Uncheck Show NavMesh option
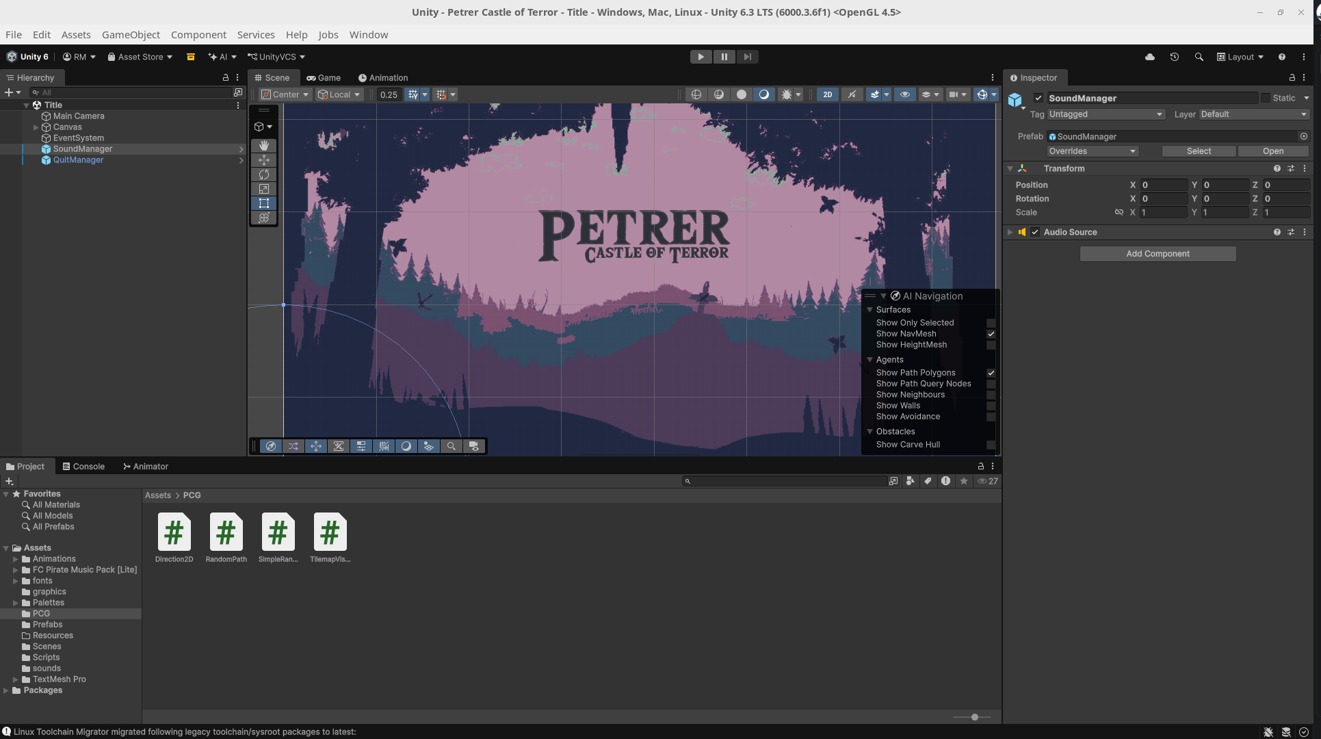 (991, 334)
